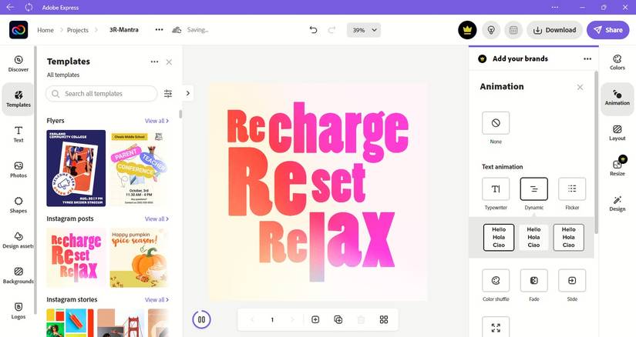Select Happy pumpkin spice season template
This screenshot has width=636, height=337.
pos(138,258)
